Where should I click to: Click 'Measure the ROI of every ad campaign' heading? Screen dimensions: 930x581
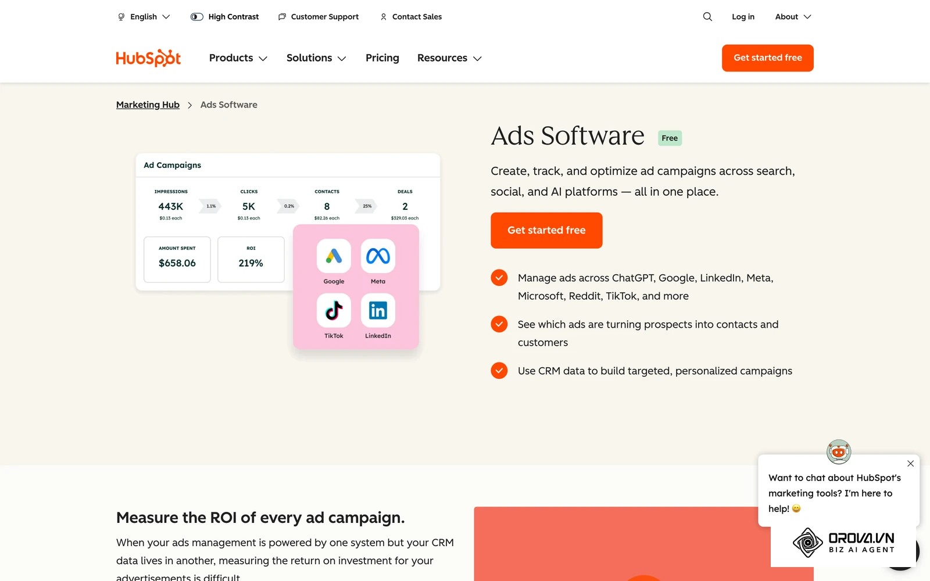(260, 518)
